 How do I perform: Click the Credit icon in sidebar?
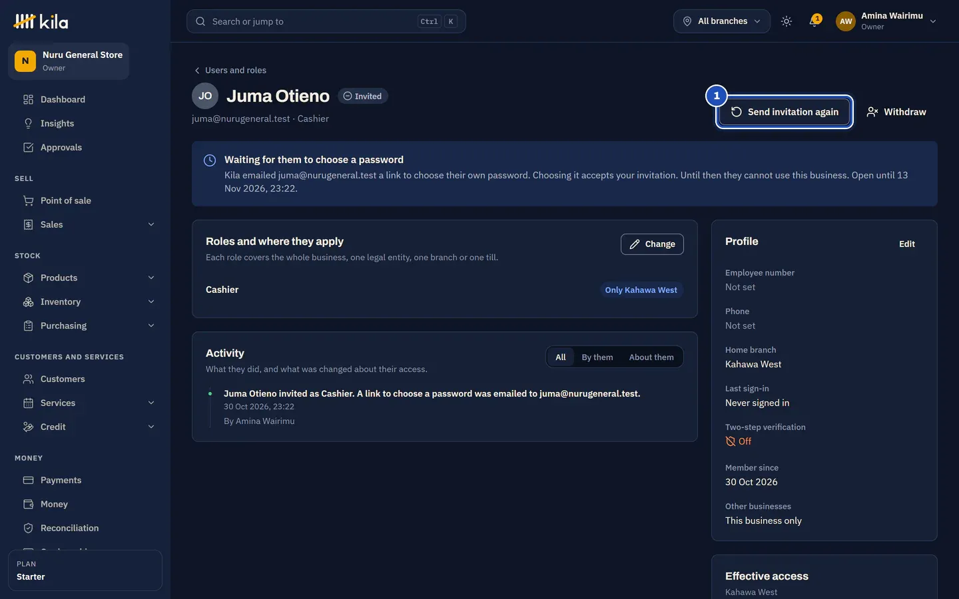[28, 427]
